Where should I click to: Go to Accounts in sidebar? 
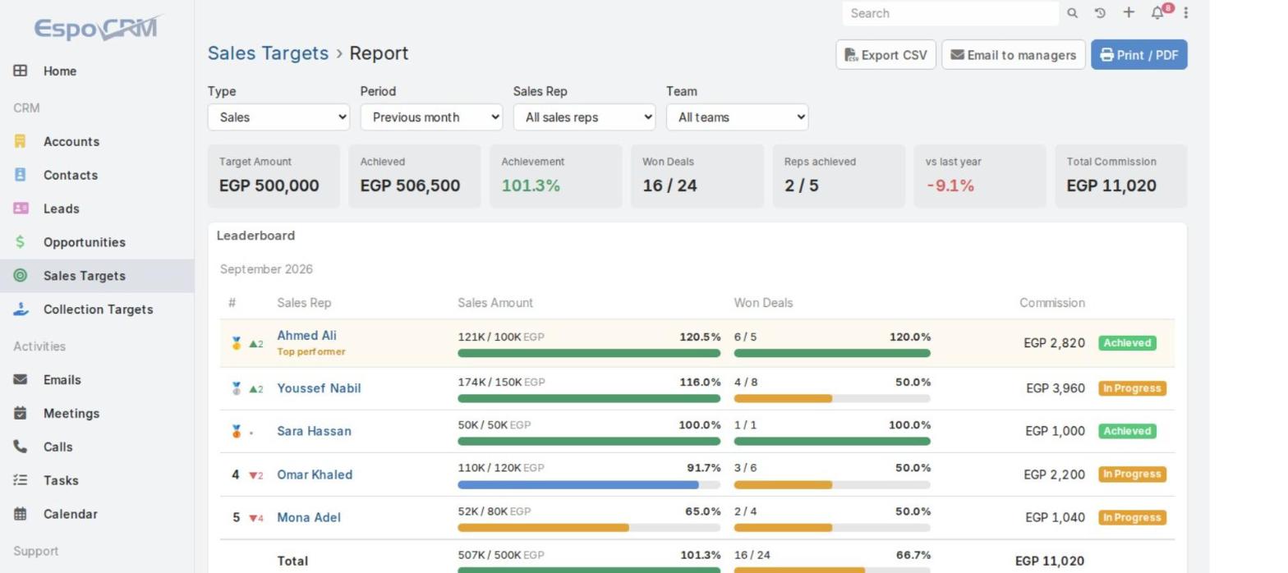tap(97, 141)
